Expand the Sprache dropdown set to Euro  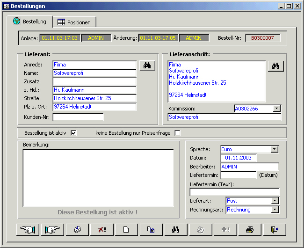click(x=275, y=149)
